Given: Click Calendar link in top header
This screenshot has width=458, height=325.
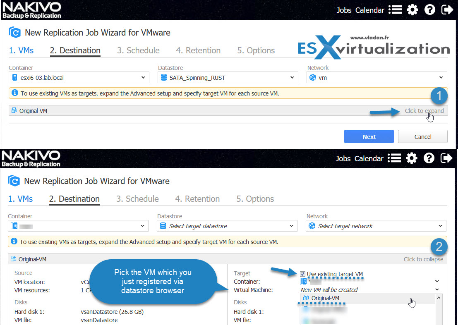Looking at the screenshot, I should [370, 10].
